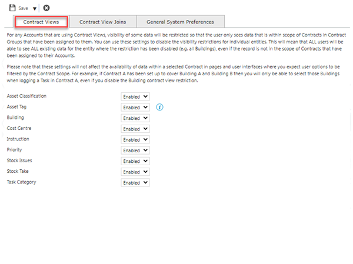The width and height of the screenshot is (353, 264).
Task: Expand the Asset Tag dropdown
Action: coord(135,107)
